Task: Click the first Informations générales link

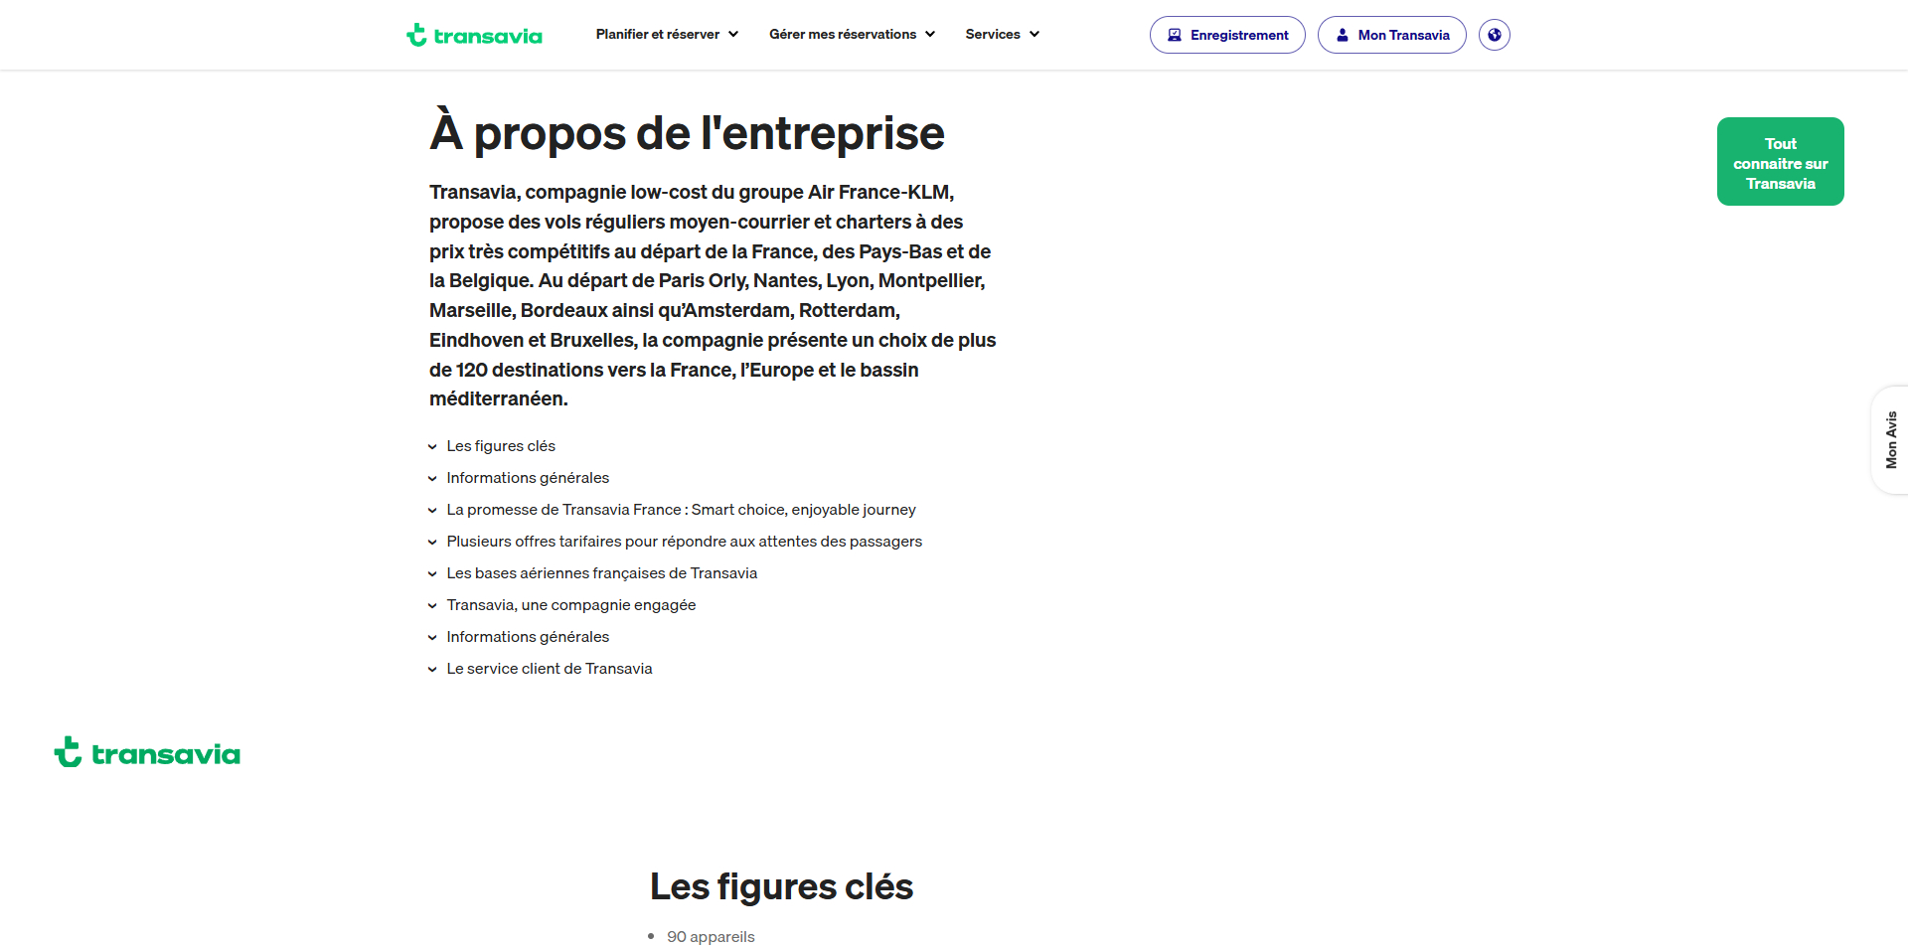Action: (x=528, y=478)
